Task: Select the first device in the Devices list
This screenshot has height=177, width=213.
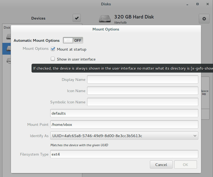Action: coord(7,36)
